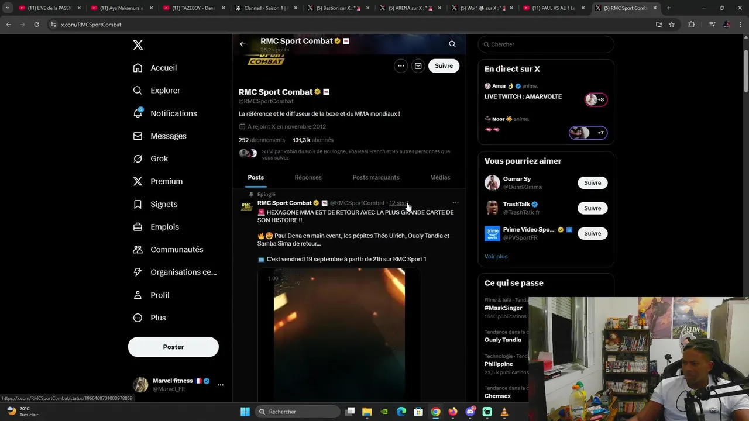Open File Explorer from taskbar
The height and width of the screenshot is (421, 749).
(x=367, y=412)
